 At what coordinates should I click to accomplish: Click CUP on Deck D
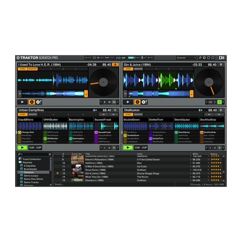[x=144, y=148]
